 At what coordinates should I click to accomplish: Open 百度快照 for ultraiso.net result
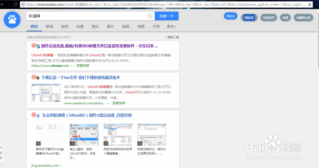pyautogui.click(x=83, y=66)
